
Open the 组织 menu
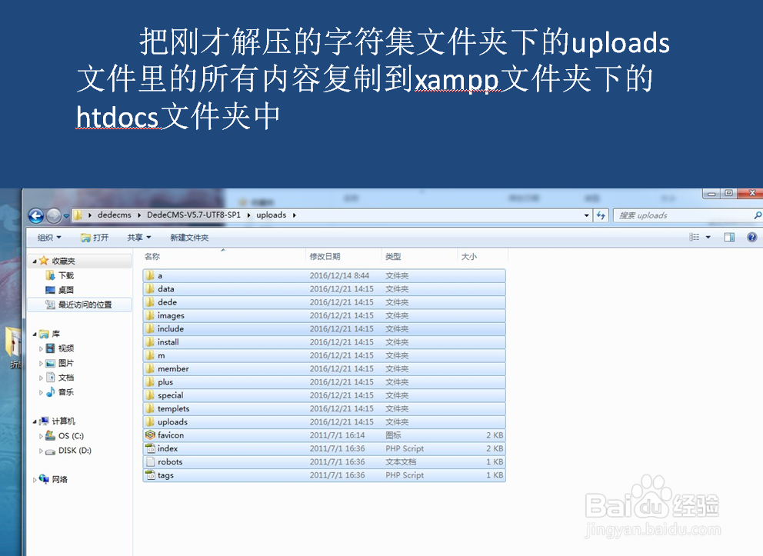(x=49, y=238)
